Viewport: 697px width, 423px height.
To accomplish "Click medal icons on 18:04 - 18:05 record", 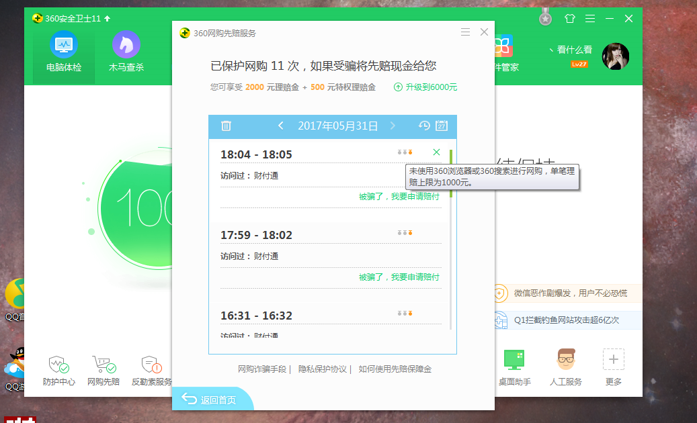I will click(405, 152).
